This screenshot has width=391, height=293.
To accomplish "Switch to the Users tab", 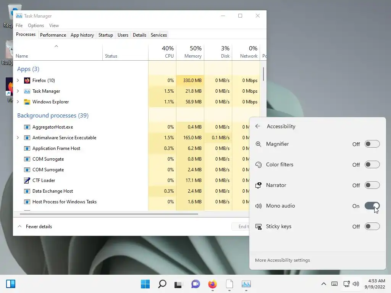I will pyautogui.click(x=123, y=35).
